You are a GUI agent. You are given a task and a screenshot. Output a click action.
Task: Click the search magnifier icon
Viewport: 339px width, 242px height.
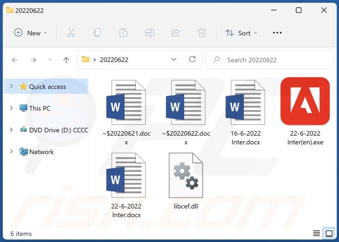point(216,60)
